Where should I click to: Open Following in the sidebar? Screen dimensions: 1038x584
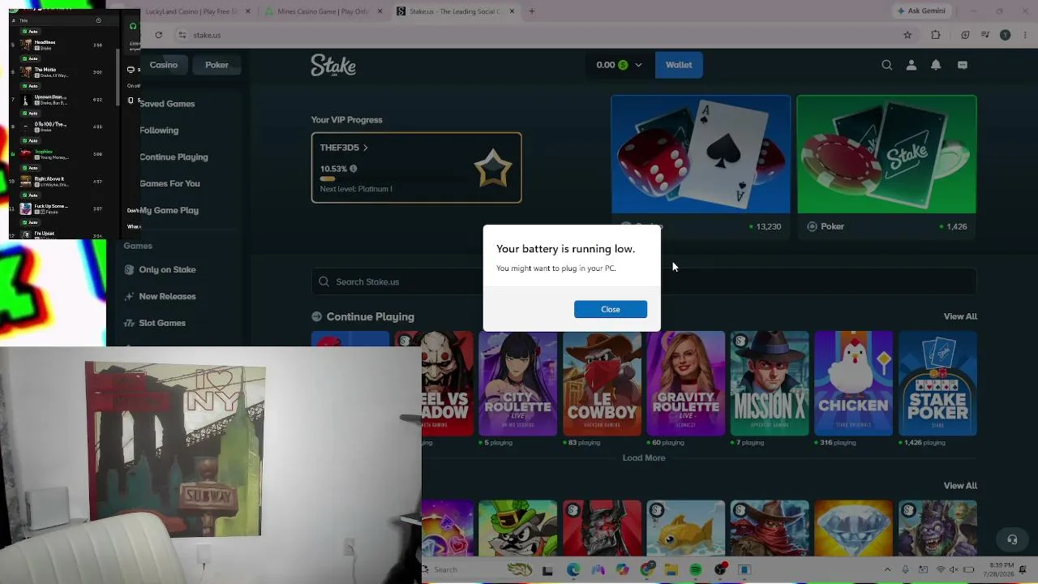tap(159, 130)
